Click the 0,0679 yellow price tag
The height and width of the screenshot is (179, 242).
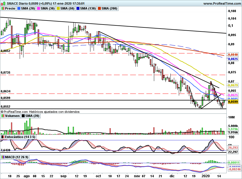[233, 85]
